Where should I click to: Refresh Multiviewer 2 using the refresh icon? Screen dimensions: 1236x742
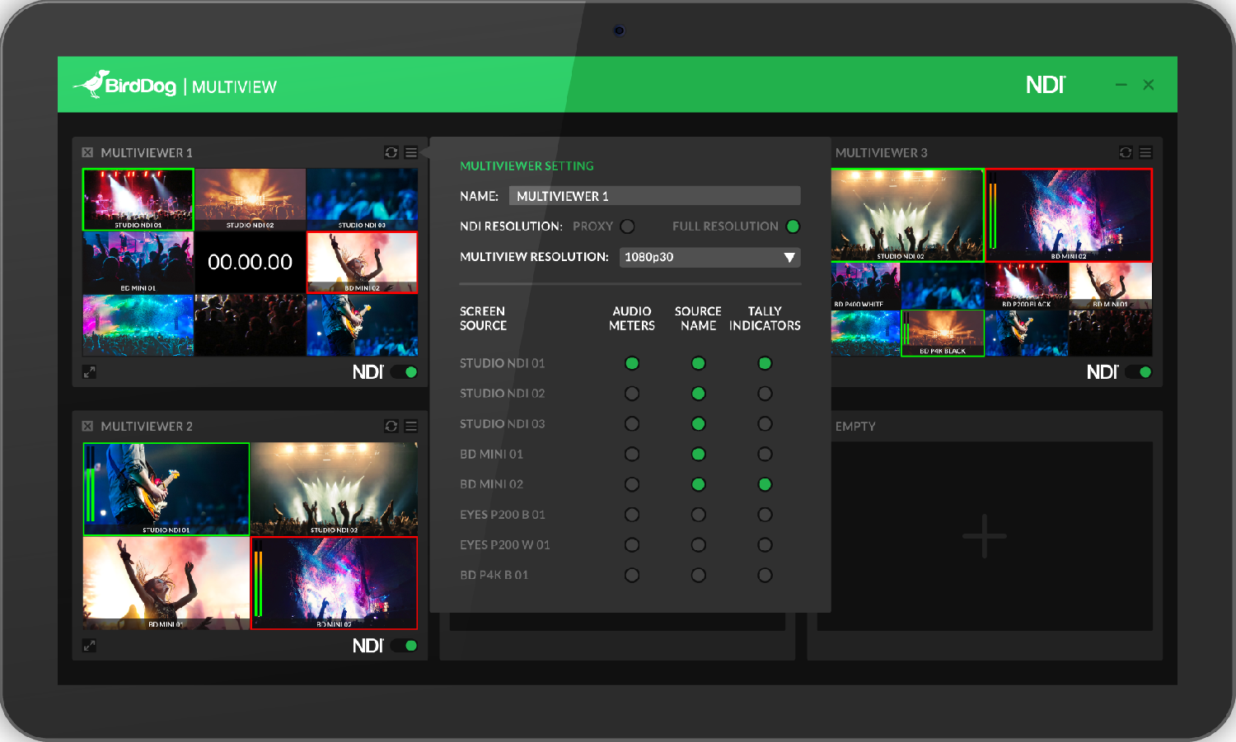[391, 426]
